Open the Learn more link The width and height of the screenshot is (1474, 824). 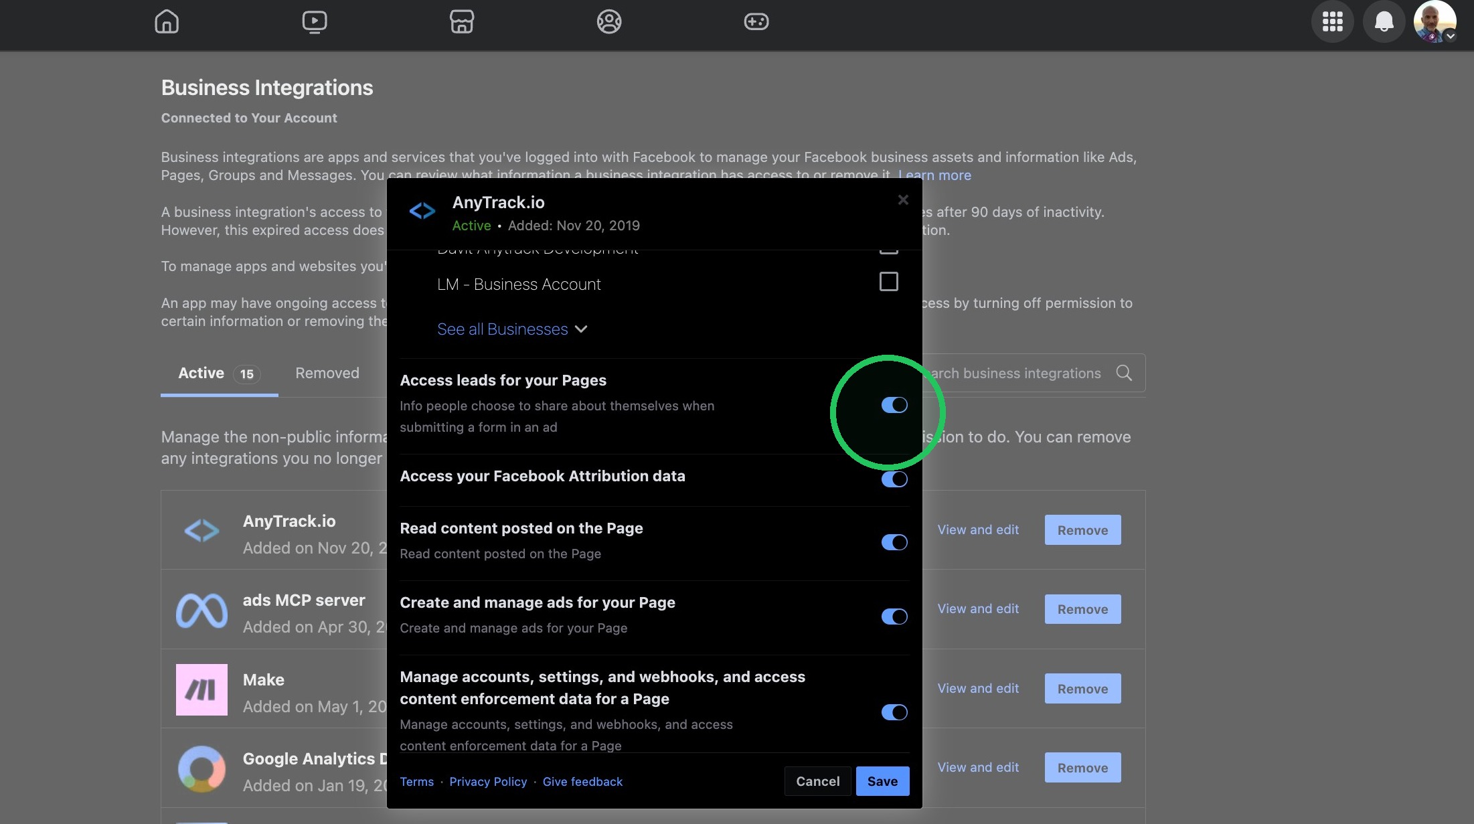(934, 175)
